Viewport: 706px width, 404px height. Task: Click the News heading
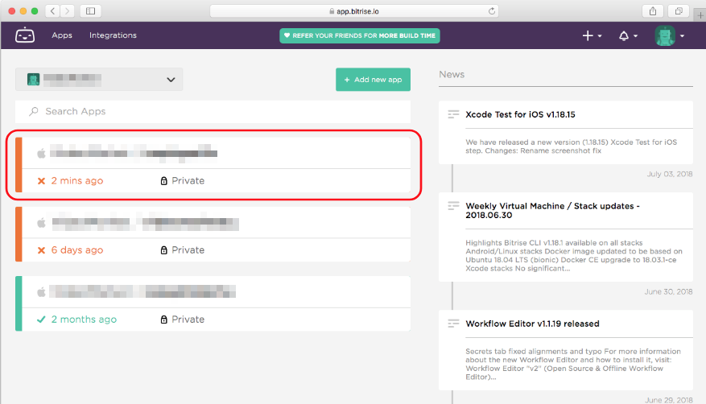coord(452,75)
